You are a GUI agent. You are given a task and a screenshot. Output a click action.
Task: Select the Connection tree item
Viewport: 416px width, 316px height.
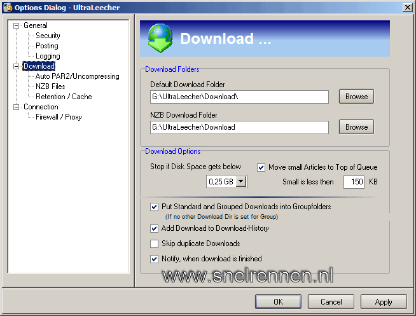click(x=41, y=107)
